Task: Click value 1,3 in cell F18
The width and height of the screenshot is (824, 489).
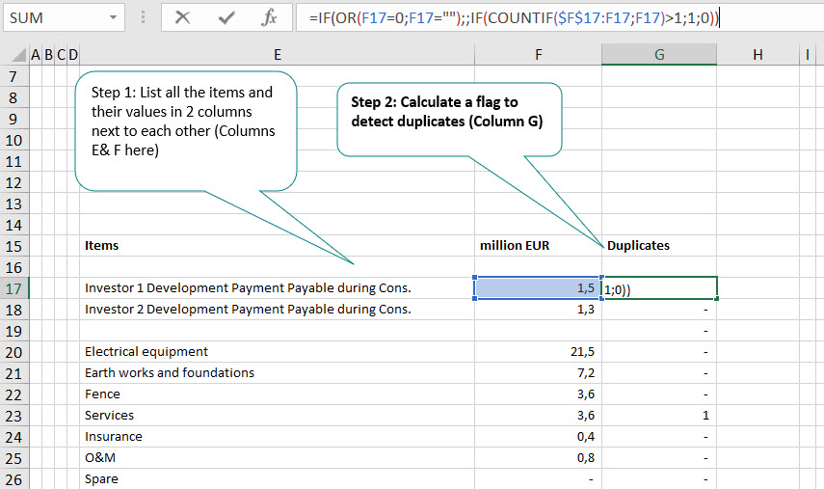Action: coord(538,310)
